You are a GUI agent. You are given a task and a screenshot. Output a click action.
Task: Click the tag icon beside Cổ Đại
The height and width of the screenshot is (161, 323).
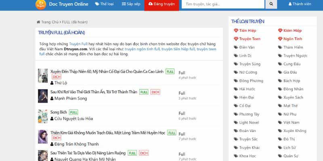point(236,106)
